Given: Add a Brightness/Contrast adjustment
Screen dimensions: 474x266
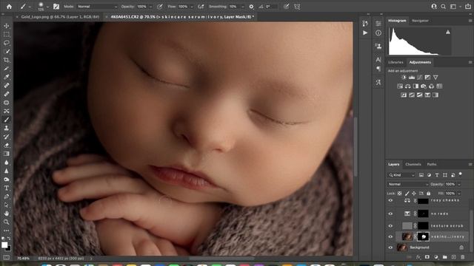Looking at the screenshot, I should pos(404,78).
